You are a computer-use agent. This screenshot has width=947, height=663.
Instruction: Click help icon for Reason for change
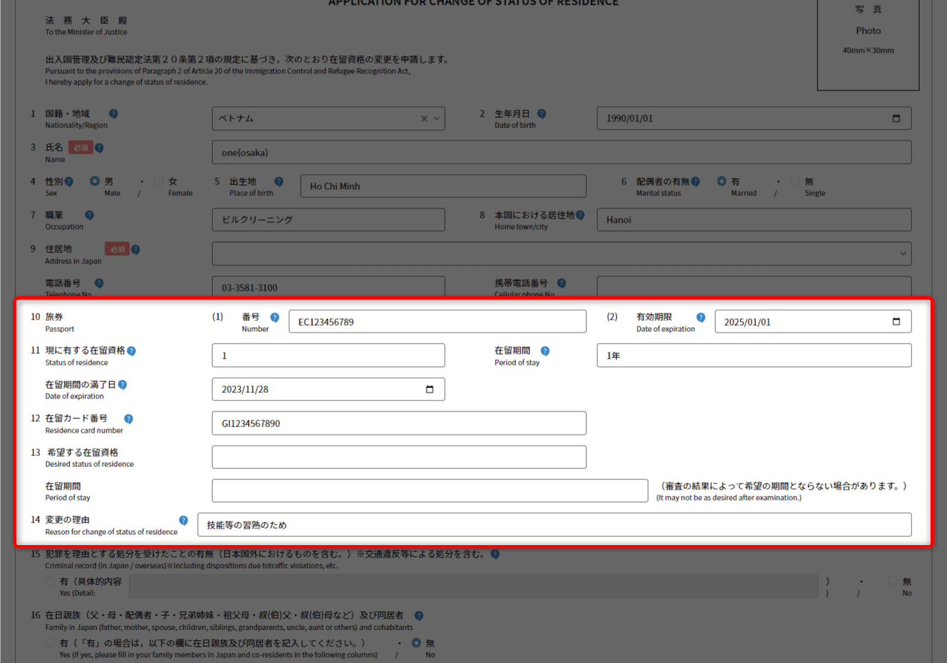point(183,520)
